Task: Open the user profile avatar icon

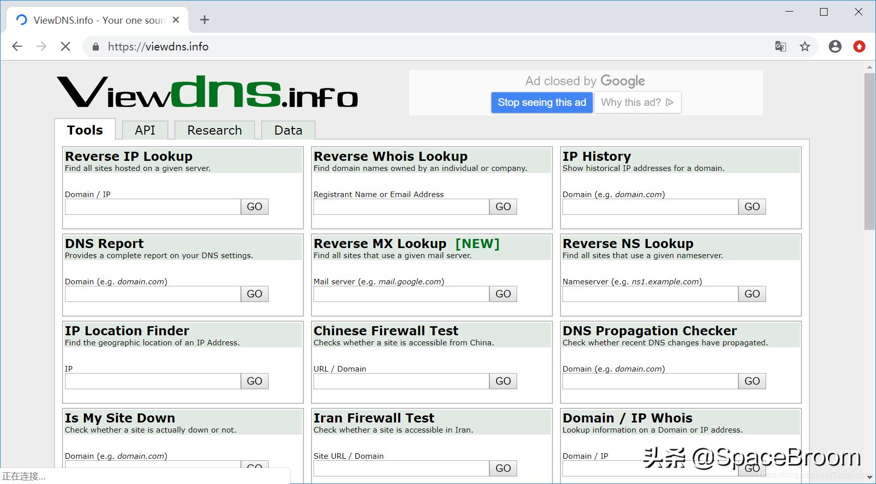Action: pos(835,46)
